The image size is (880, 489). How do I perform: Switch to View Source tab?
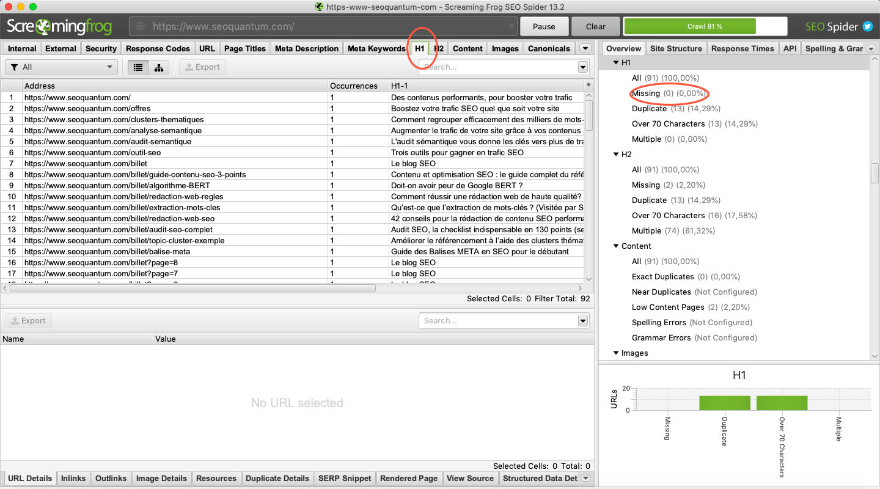(470, 478)
